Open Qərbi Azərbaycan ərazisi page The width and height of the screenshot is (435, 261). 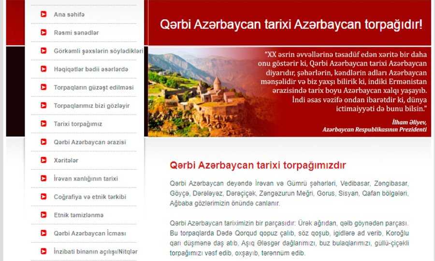click(90, 142)
